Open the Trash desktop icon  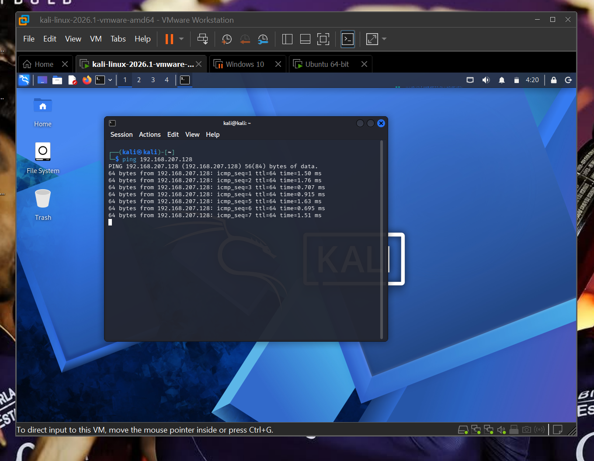[x=43, y=205]
